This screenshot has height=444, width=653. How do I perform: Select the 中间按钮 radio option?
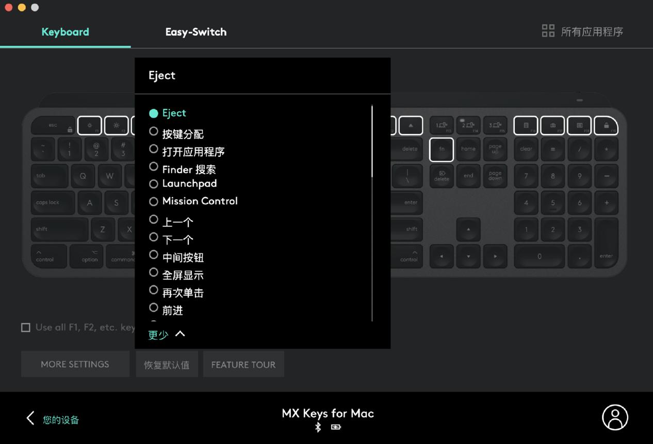(153, 255)
